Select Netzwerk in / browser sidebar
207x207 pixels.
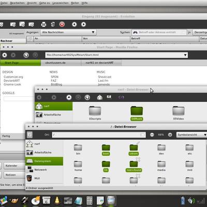(x=44, y=170)
